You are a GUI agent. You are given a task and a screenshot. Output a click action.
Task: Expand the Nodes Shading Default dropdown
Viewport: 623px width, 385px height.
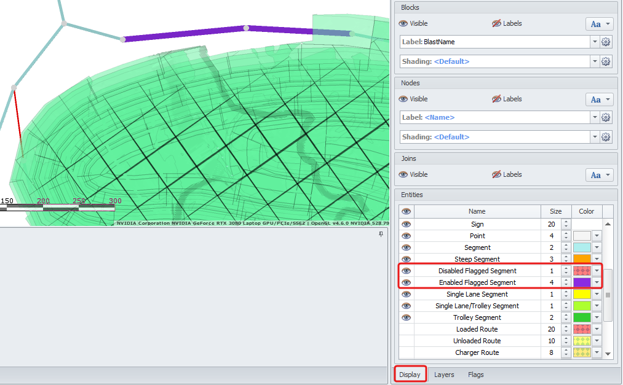[595, 137]
